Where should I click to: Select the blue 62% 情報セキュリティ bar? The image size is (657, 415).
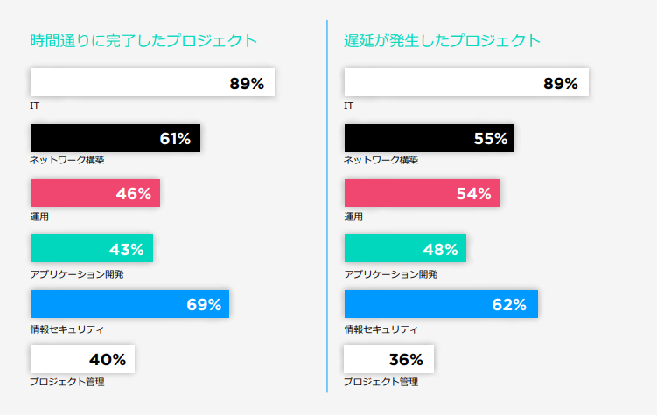[x=441, y=304]
